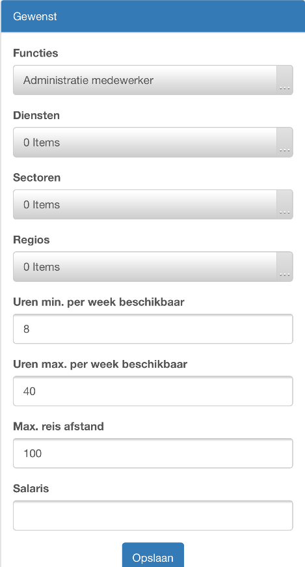Click the ellipsis icon for Regios
Viewport: 305px width, 567px height.
click(x=285, y=267)
